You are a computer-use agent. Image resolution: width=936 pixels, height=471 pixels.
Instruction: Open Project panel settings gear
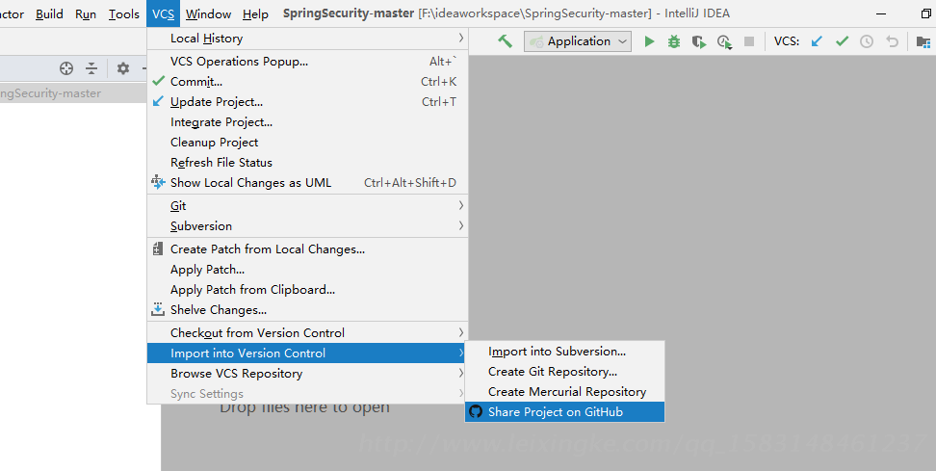tap(123, 68)
